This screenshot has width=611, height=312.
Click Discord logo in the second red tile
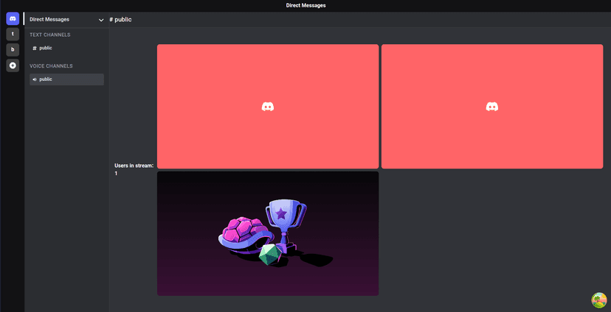tap(492, 107)
